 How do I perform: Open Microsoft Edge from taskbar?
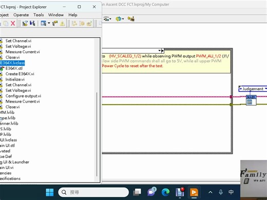tap(165, 192)
